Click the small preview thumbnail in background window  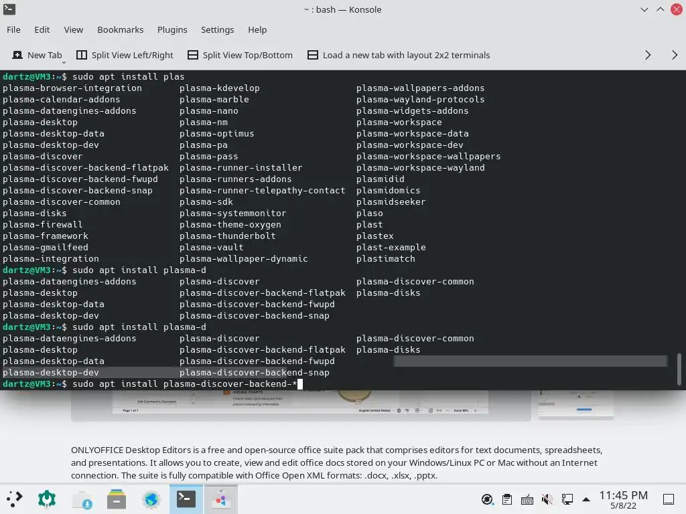pos(576,405)
